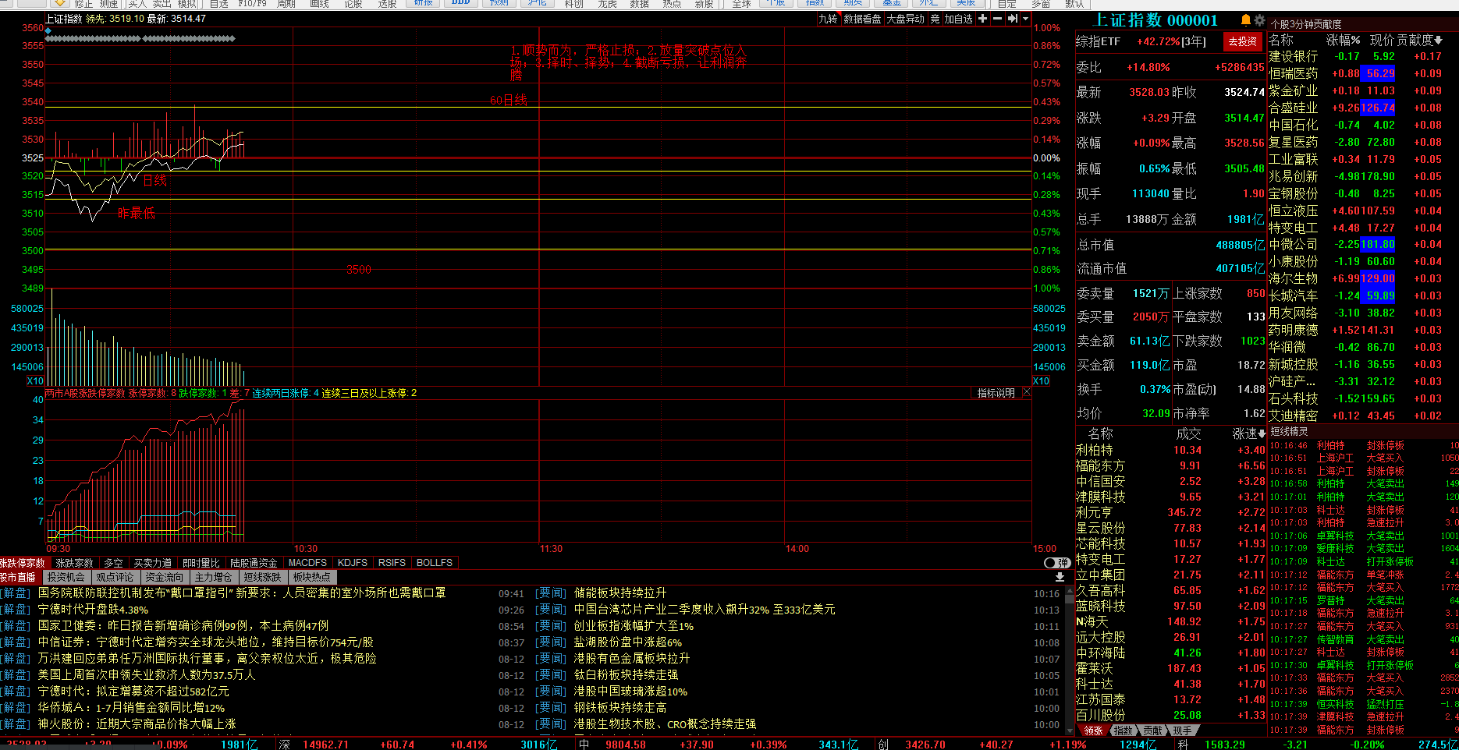Switch to BOLLFS indicator tab
This screenshot has width=1459, height=750.
[435, 563]
